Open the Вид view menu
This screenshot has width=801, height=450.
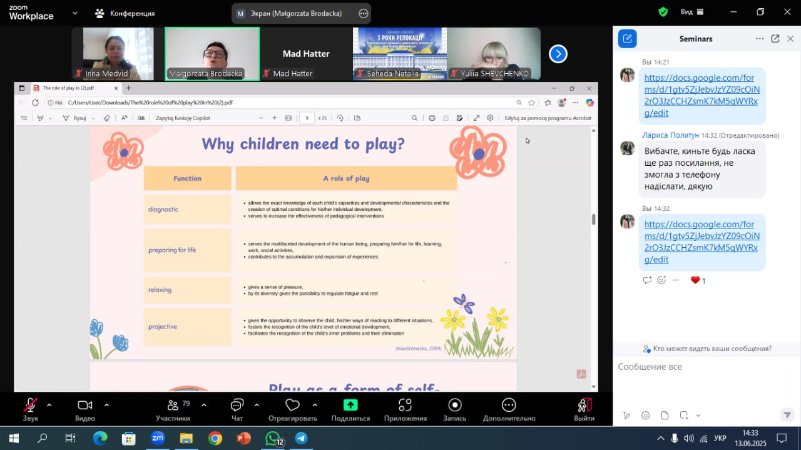tap(691, 12)
